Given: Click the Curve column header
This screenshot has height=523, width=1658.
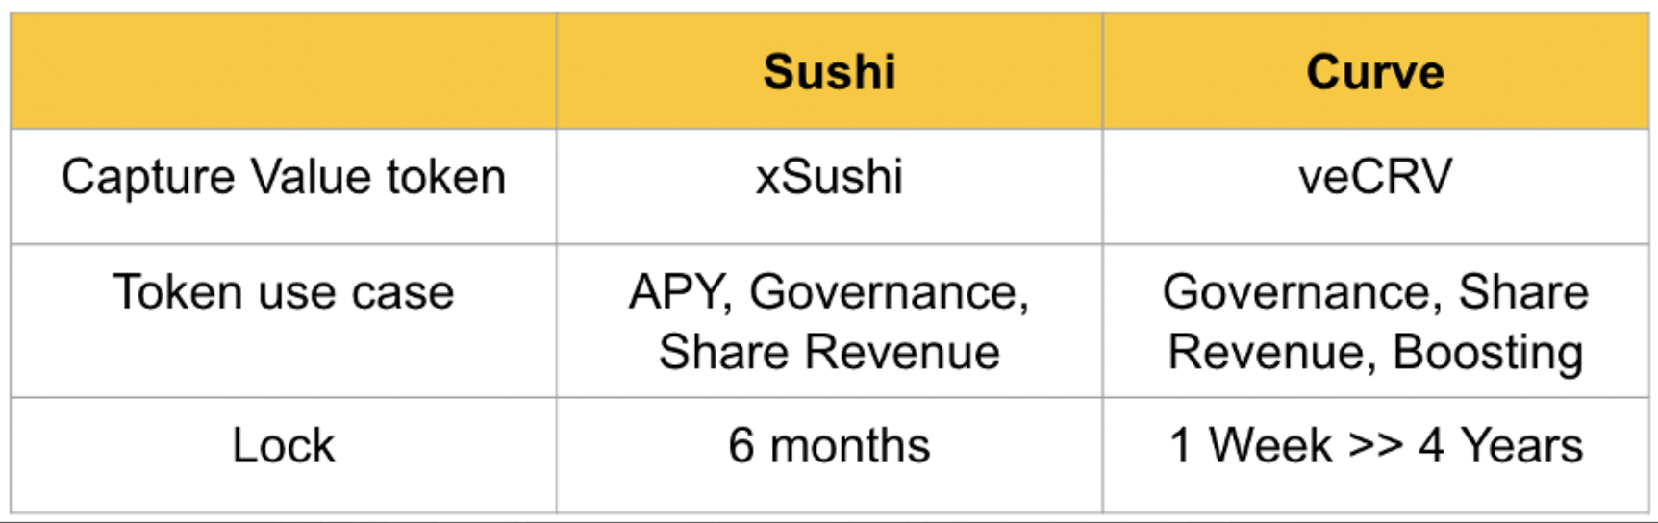Looking at the screenshot, I should [x=1375, y=72].
